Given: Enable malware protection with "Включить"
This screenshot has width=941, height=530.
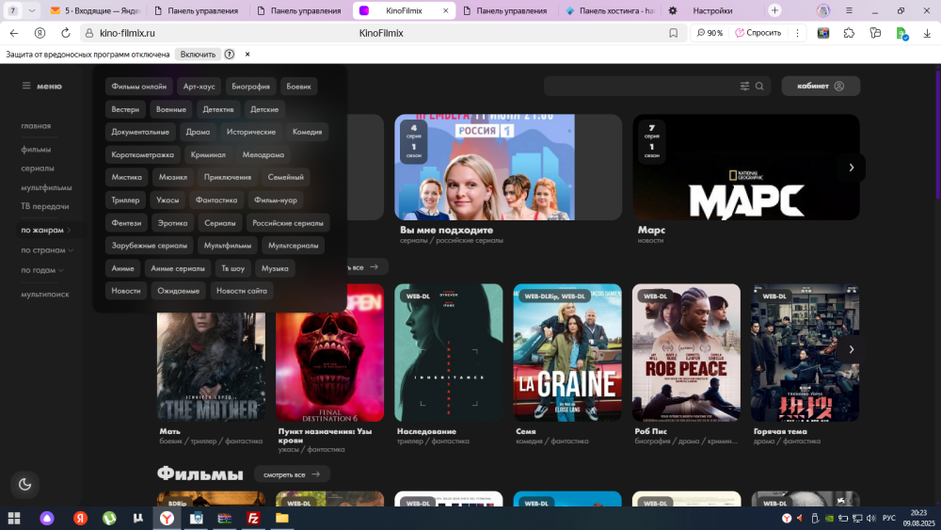Looking at the screenshot, I should (x=198, y=55).
